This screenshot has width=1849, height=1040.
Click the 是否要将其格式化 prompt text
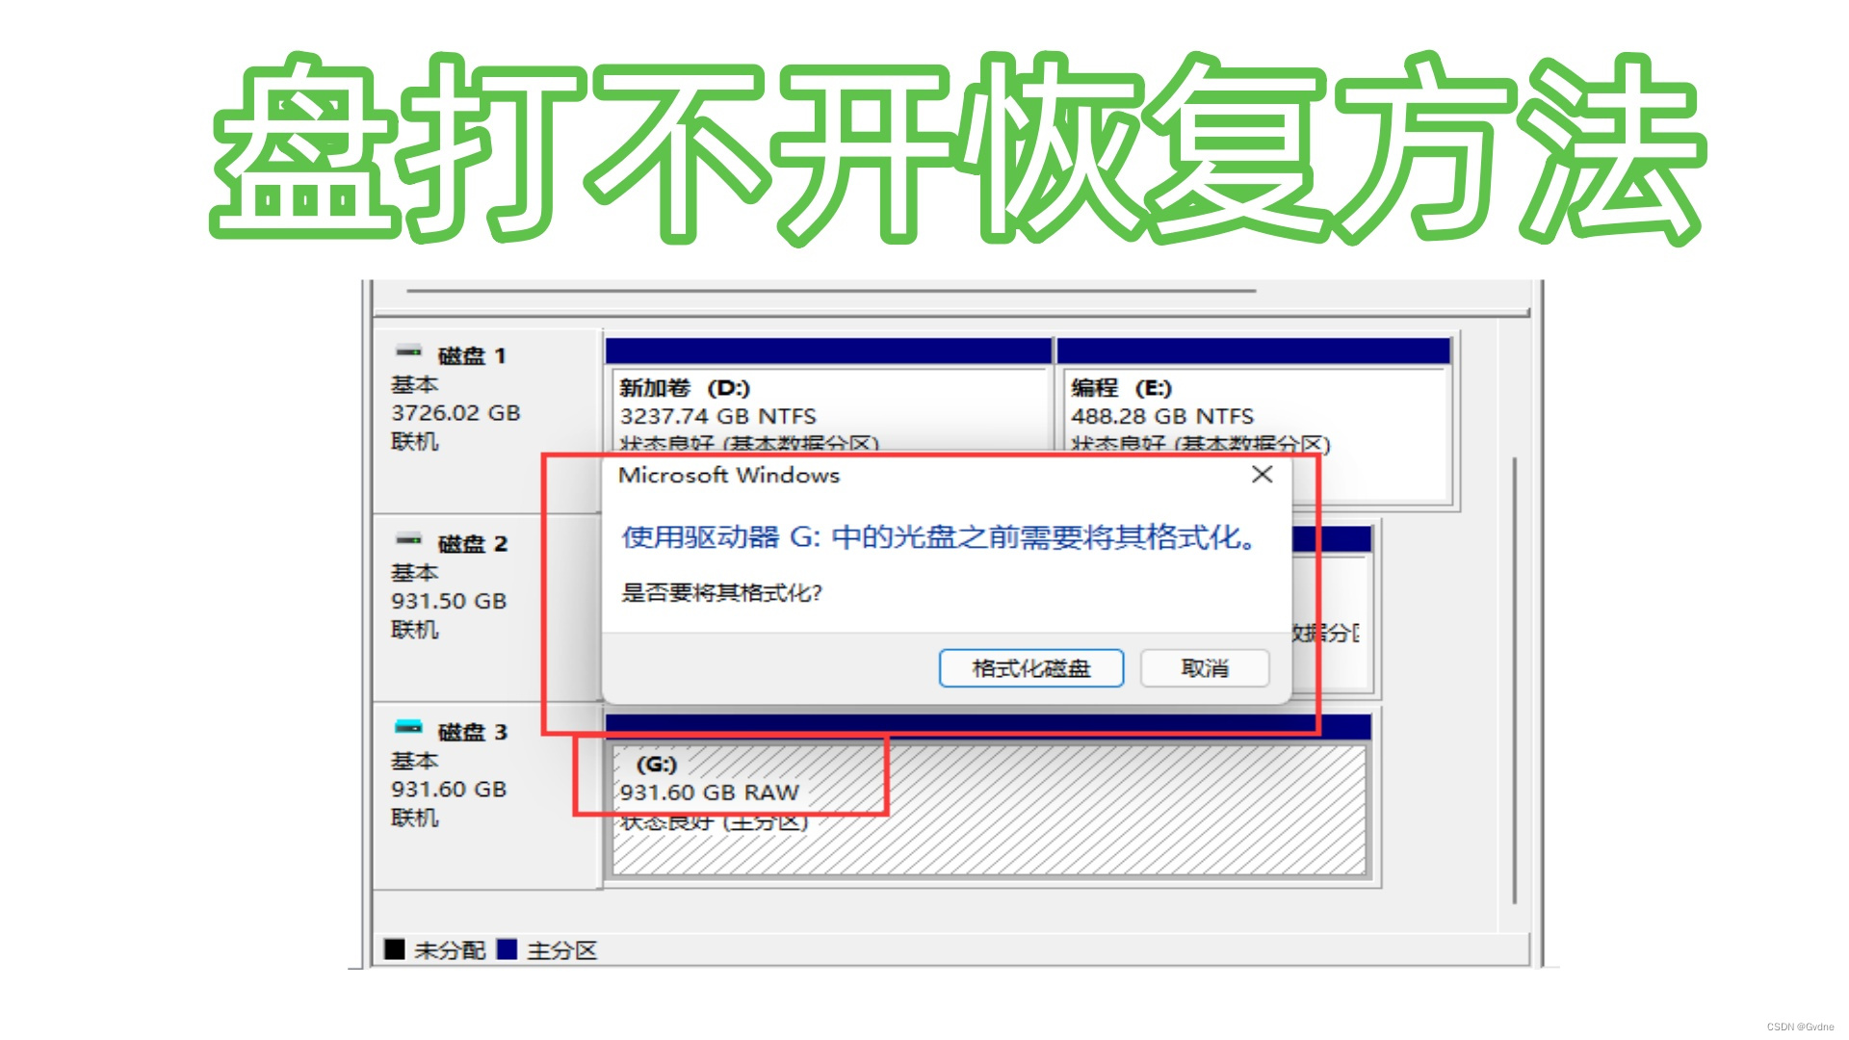tap(722, 594)
